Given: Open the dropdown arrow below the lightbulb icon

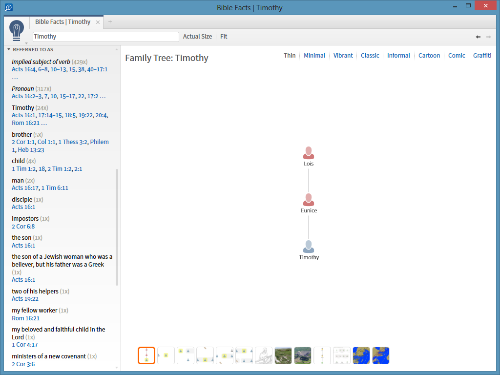Looking at the screenshot, I should [26, 43].
